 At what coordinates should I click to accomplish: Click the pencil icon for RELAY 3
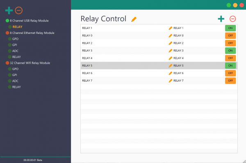click(x=171, y=51)
